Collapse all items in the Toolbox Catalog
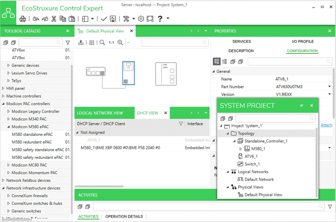Viewport: 336px width, 222px height. (14, 43)
